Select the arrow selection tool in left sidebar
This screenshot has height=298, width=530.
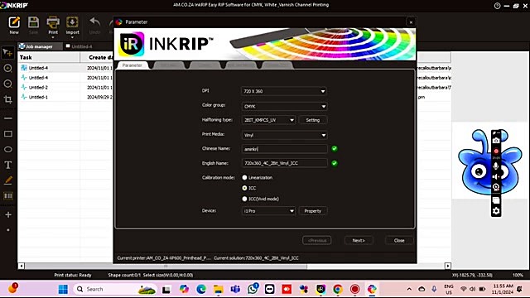(x=7, y=52)
